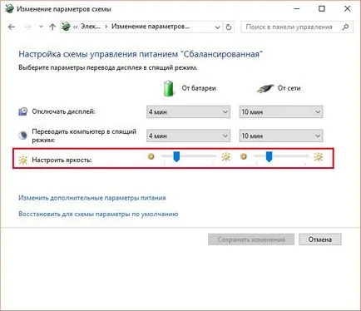
Task: Click the 'Элек...' breadcrumb in address bar
Action: (x=91, y=27)
